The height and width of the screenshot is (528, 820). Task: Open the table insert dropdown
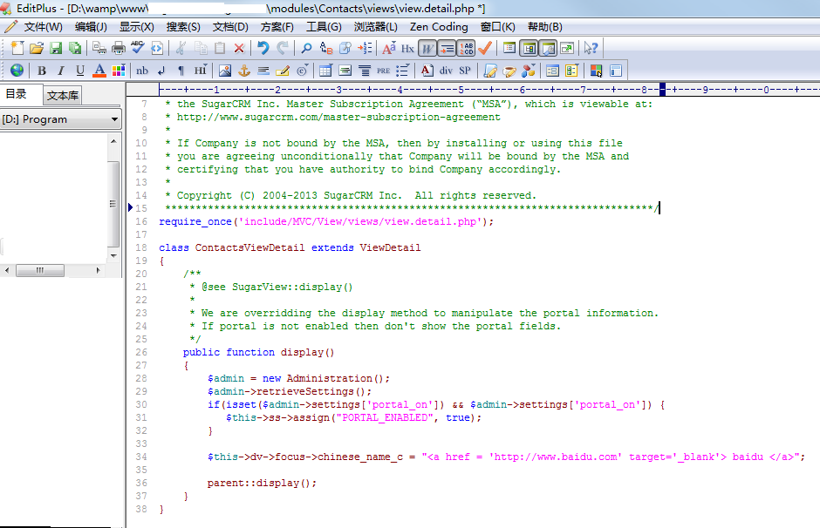tap(325, 71)
